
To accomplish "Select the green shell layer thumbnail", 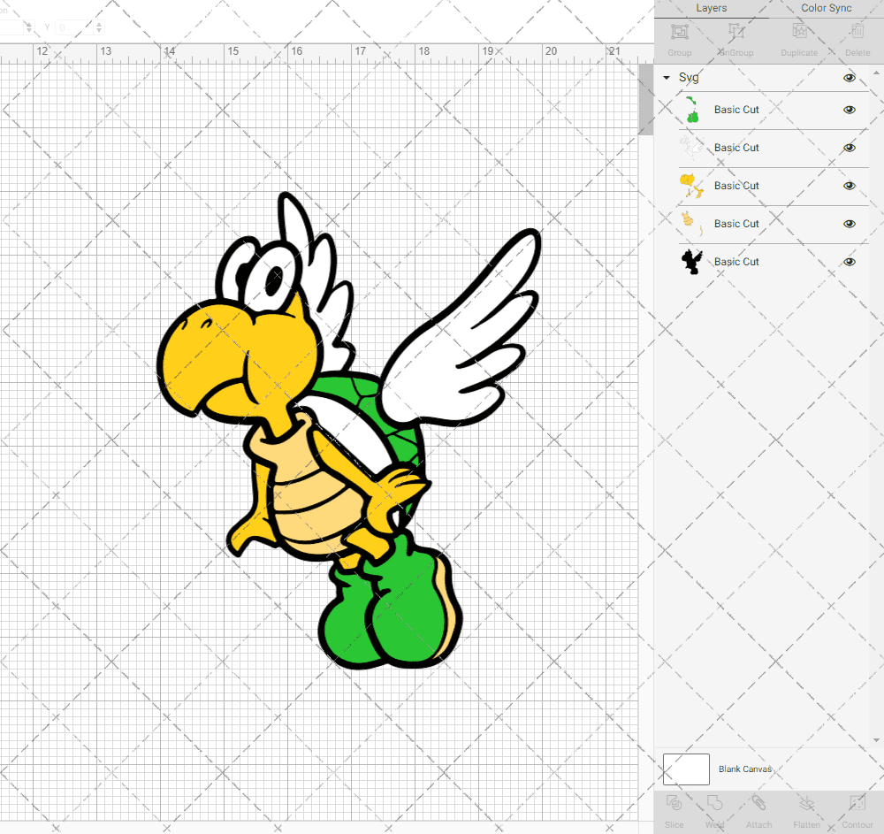I will click(x=692, y=110).
